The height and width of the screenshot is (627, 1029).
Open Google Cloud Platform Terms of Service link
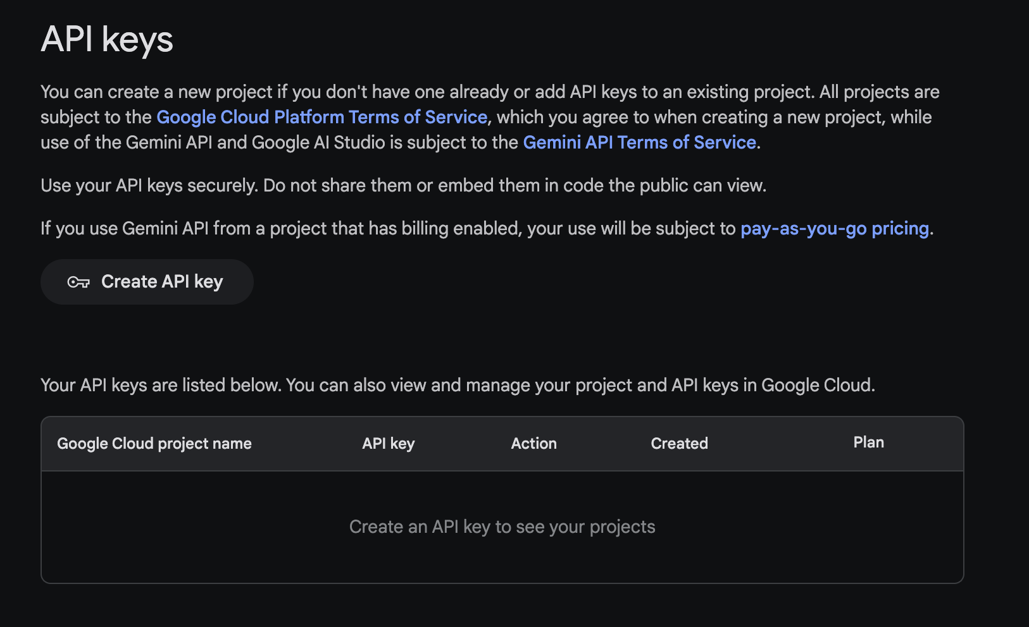pyautogui.click(x=321, y=118)
